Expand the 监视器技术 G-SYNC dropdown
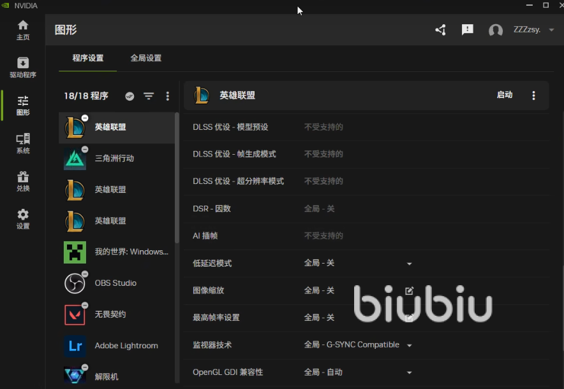 (409, 345)
